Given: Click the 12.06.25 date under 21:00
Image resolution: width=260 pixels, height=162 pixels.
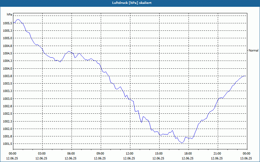Looking at the screenshot, I should click(217, 158).
